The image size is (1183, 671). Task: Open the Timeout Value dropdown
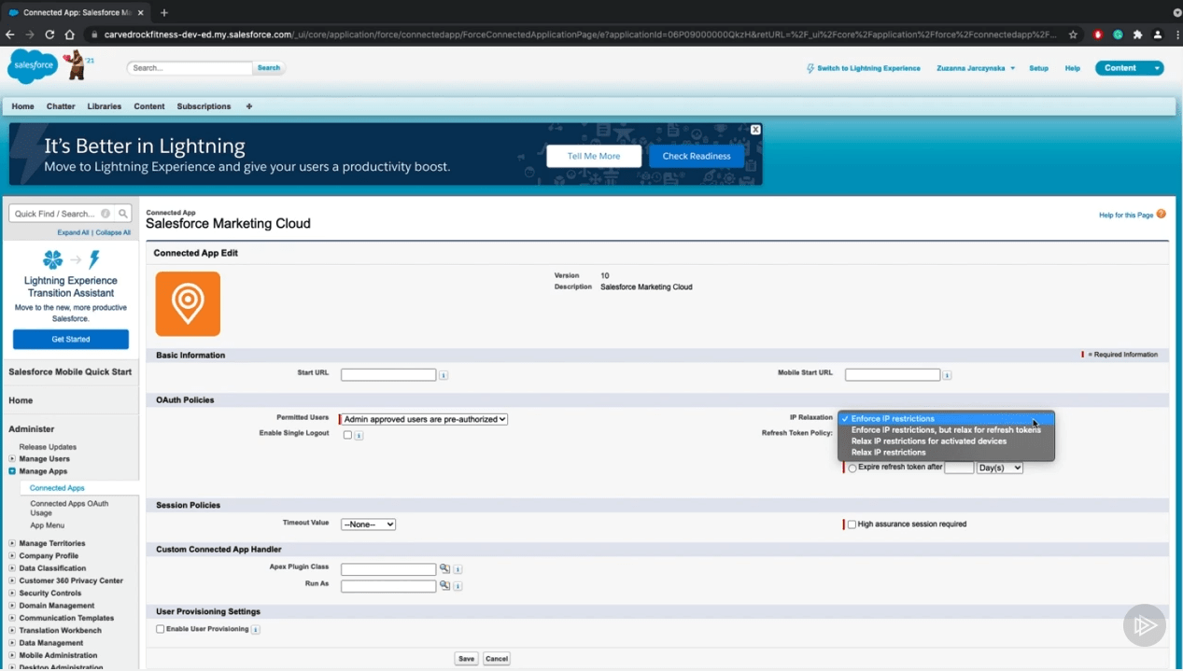click(x=368, y=524)
